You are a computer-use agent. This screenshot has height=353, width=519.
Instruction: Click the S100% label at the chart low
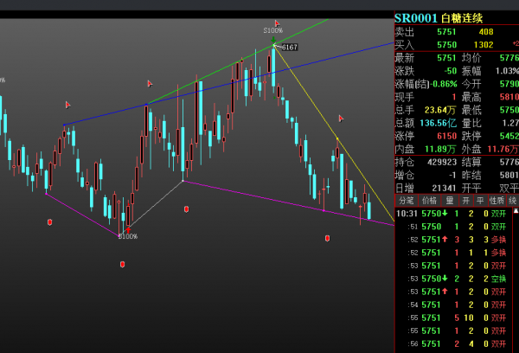click(x=127, y=236)
